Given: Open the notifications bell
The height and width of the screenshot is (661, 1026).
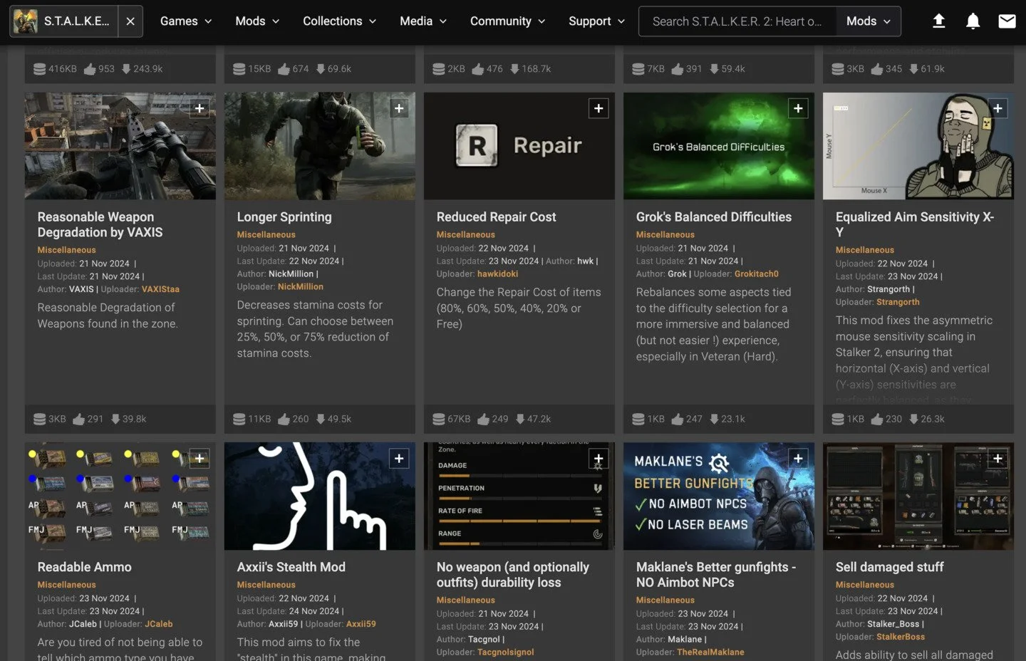Looking at the screenshot, I should click(x=973, y=21).
